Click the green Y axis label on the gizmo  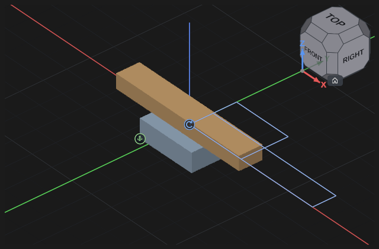pyautogui.click(x=327, y=58)
